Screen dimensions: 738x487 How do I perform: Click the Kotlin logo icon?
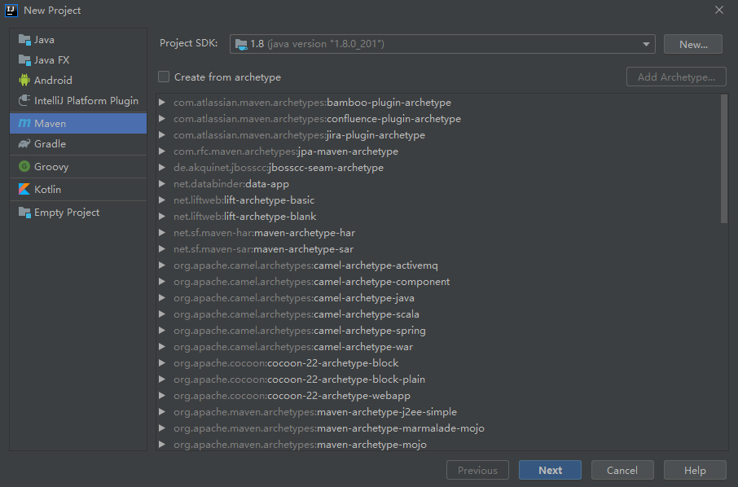tap(24, 189)
